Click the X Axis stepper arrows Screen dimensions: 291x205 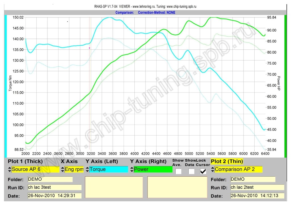[x=63, y=170]
